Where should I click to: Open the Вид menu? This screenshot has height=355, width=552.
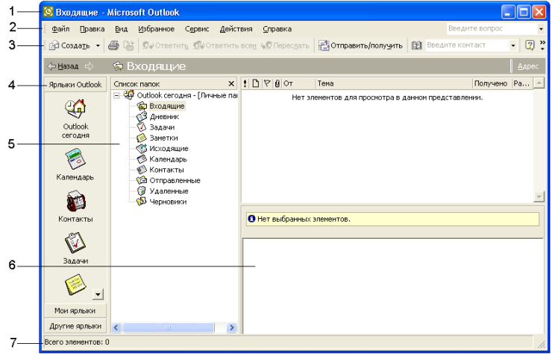click(x=121, y=29)
